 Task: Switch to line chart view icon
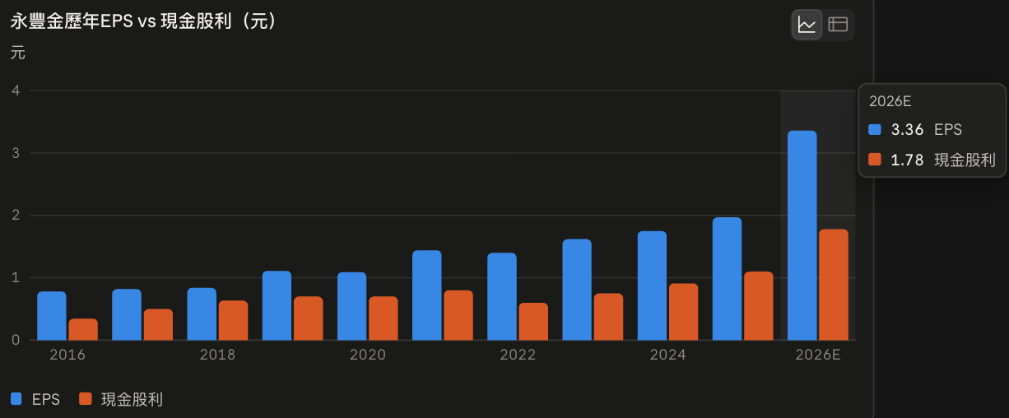point(807,25)
